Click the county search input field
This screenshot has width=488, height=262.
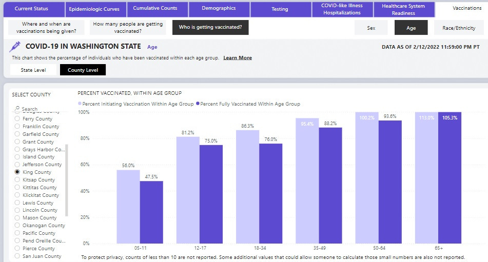(41, 109)
